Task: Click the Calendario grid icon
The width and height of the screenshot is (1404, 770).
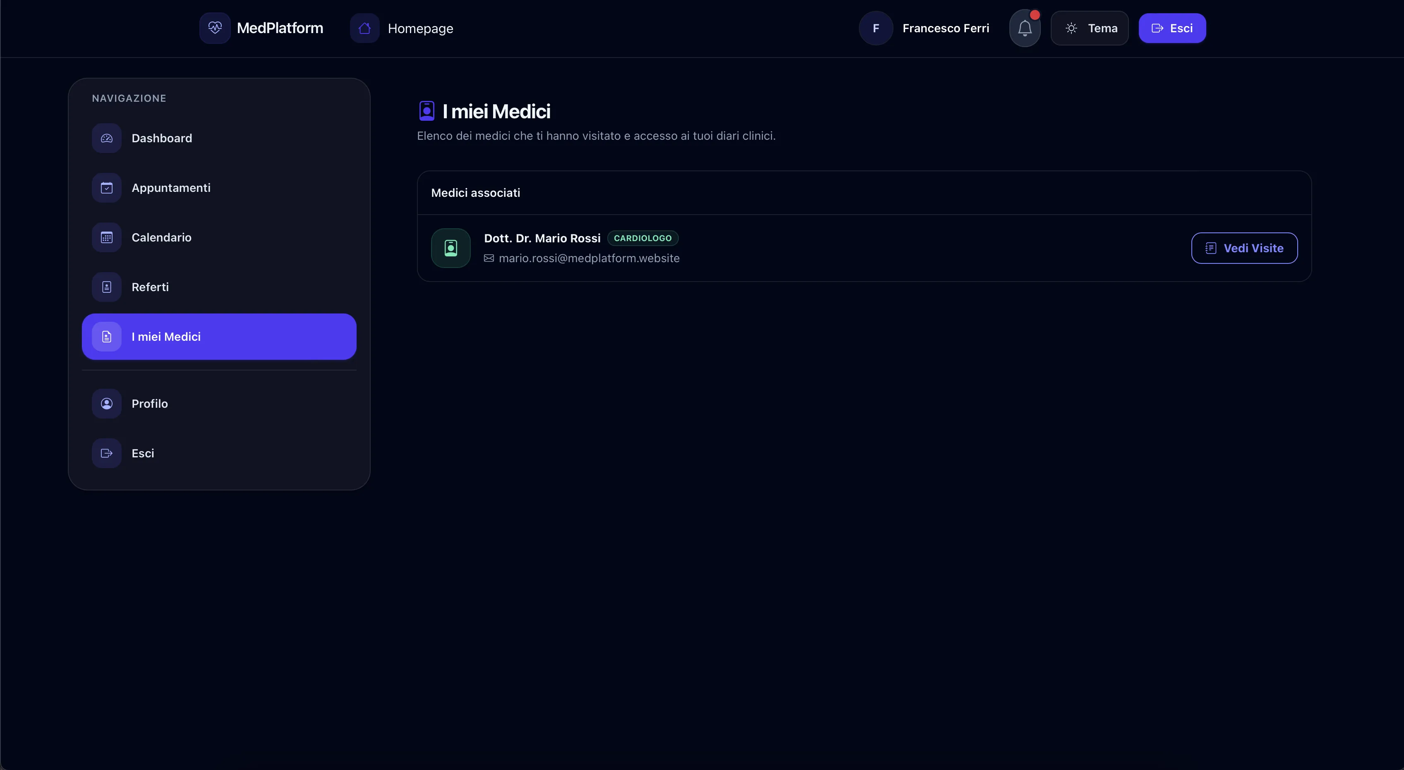Action: 107,238
